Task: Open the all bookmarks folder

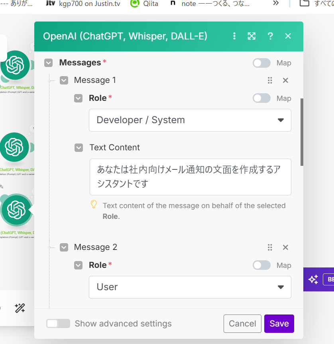Action: 316,3
